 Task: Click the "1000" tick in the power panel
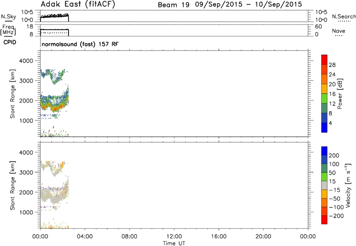[26, 120]
